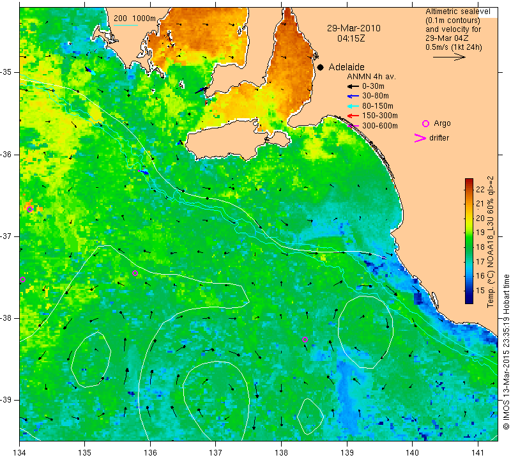Click the cyan isobath legend line under 200 1000m
The width and height of the screenshot is (511, 460).
[x=126, y=25]
